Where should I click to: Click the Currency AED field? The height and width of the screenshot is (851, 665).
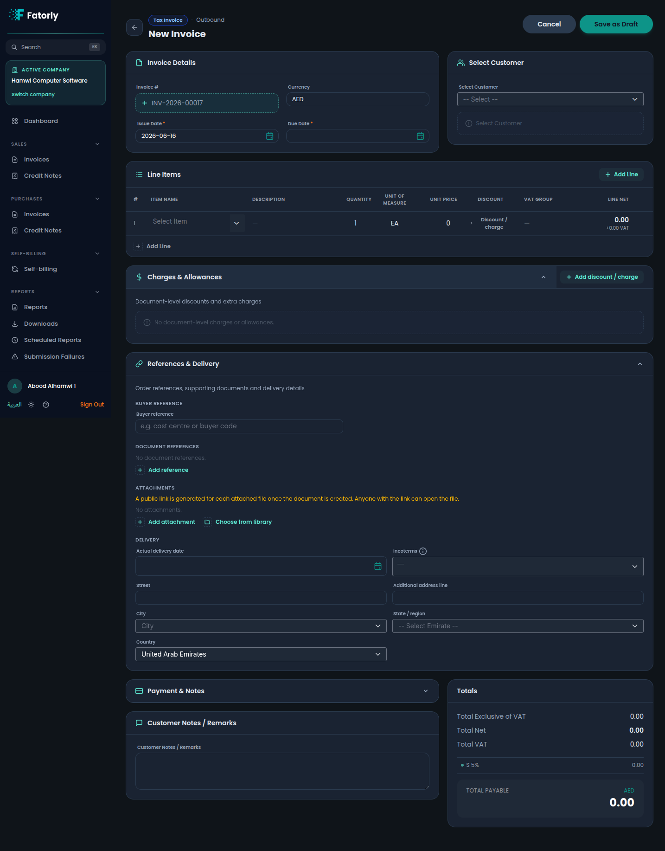coord(358,99)
